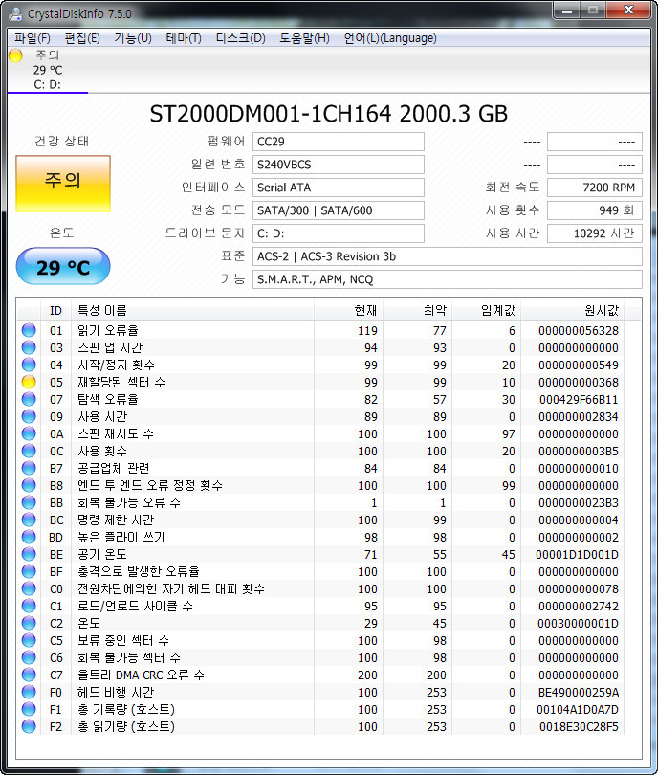
Task: Click the blue status icon for ID BB
Action: pos(29,502)
